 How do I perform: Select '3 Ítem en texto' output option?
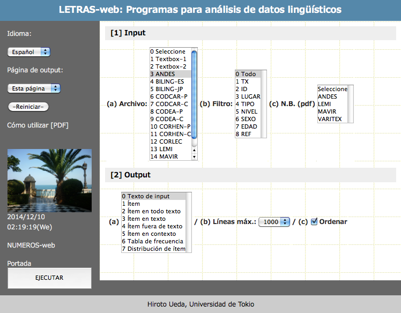[x=153, y=219]
